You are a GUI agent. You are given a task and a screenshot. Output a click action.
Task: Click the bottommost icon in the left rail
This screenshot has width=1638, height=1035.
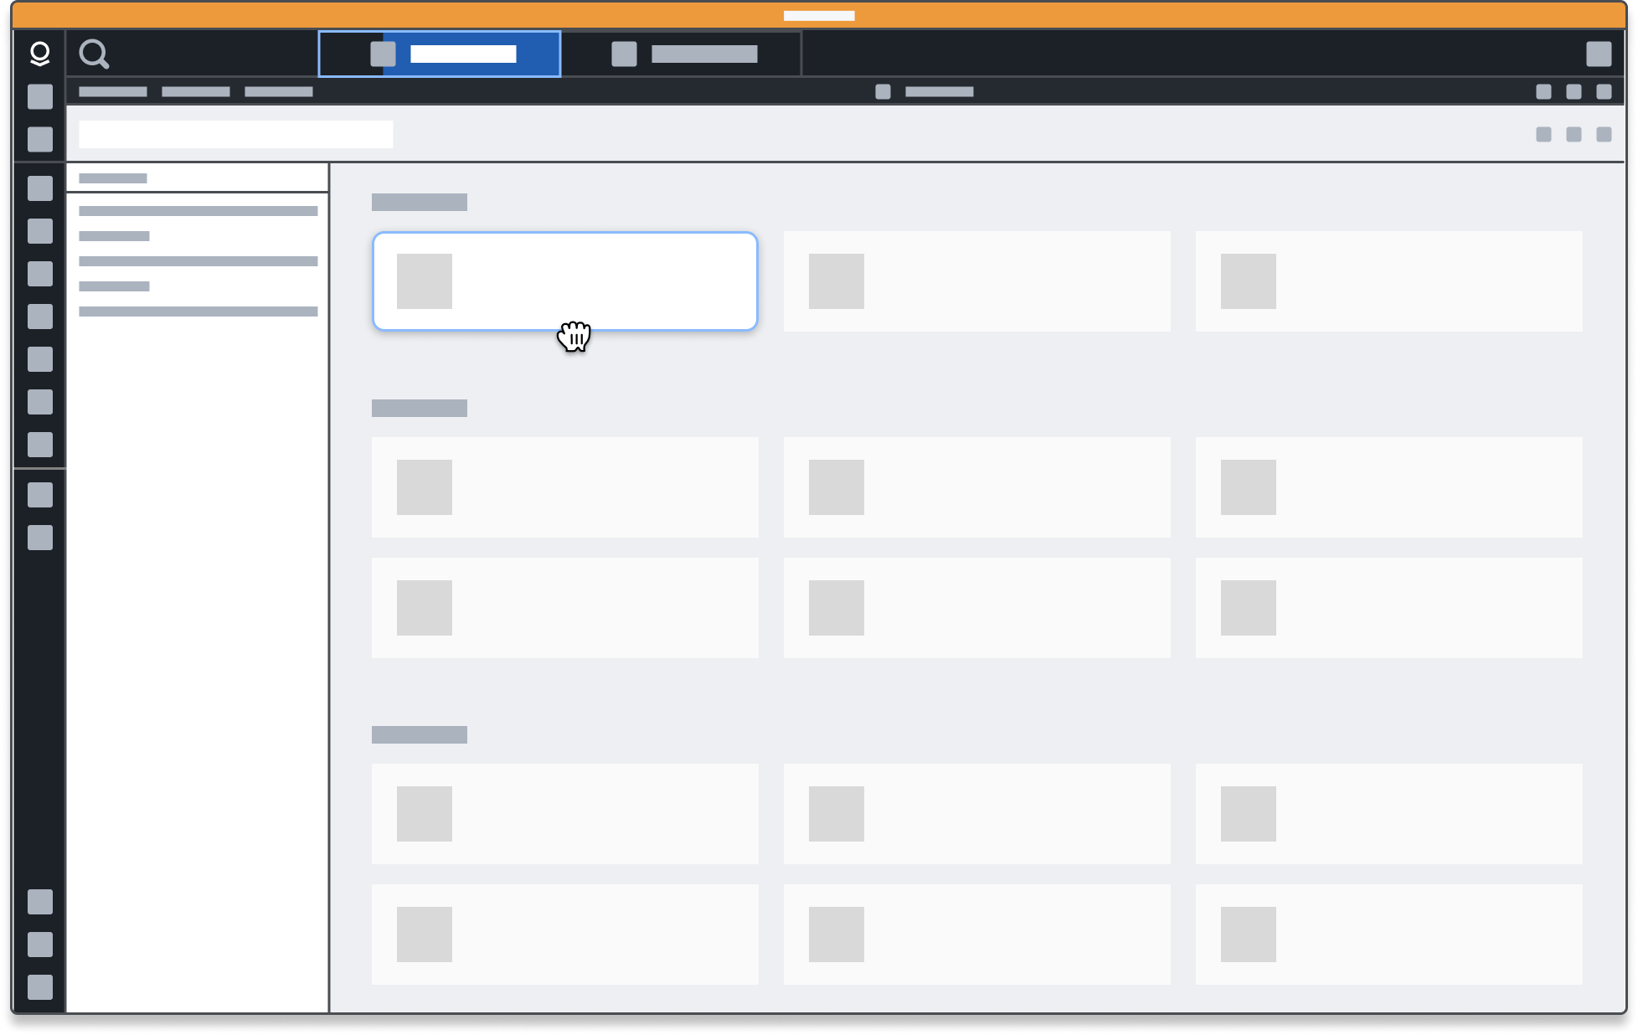click(40, 987)
